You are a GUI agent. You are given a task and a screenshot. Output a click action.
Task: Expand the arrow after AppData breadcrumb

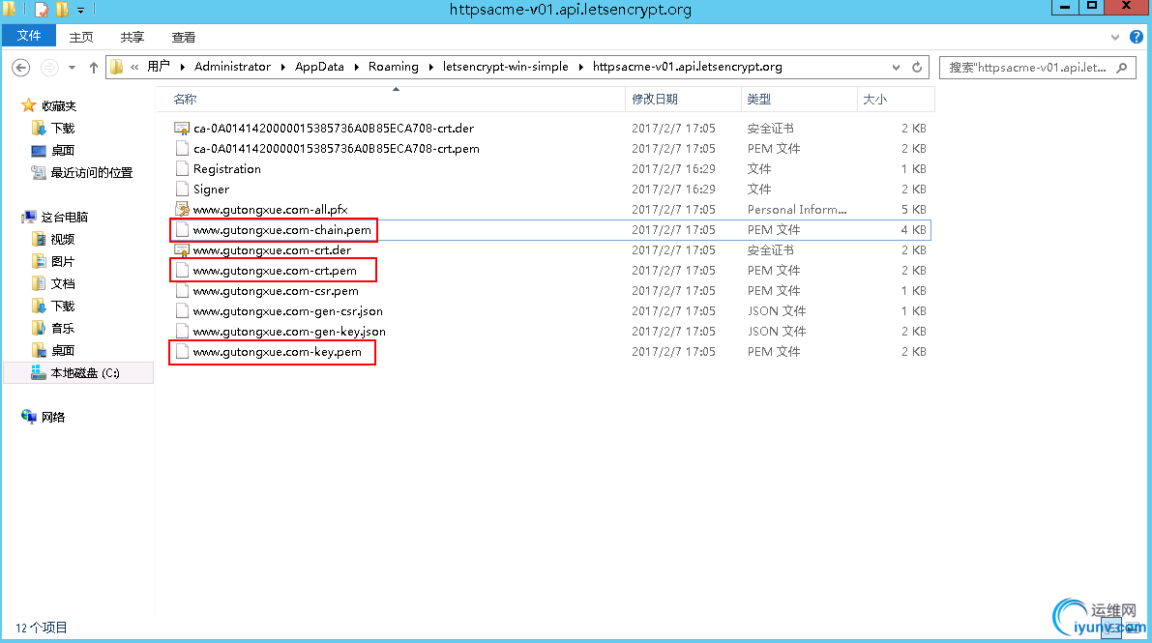pos(356,67)
